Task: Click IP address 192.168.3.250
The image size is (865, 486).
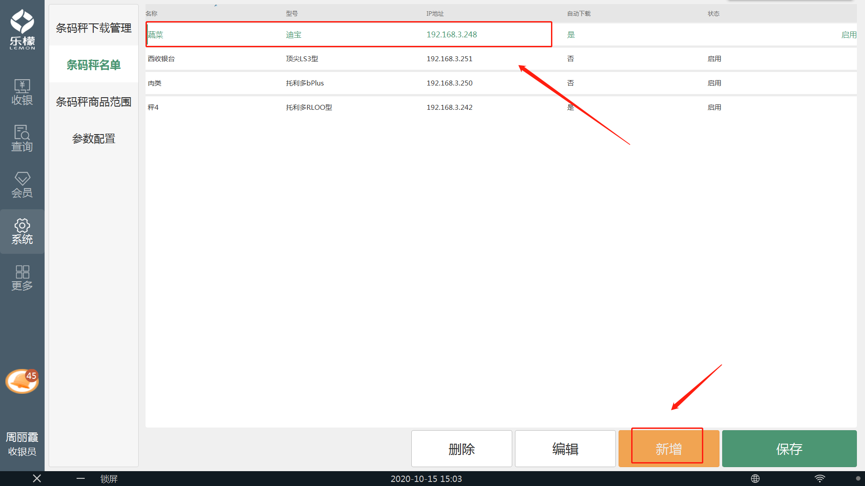Action: [449, 83]
